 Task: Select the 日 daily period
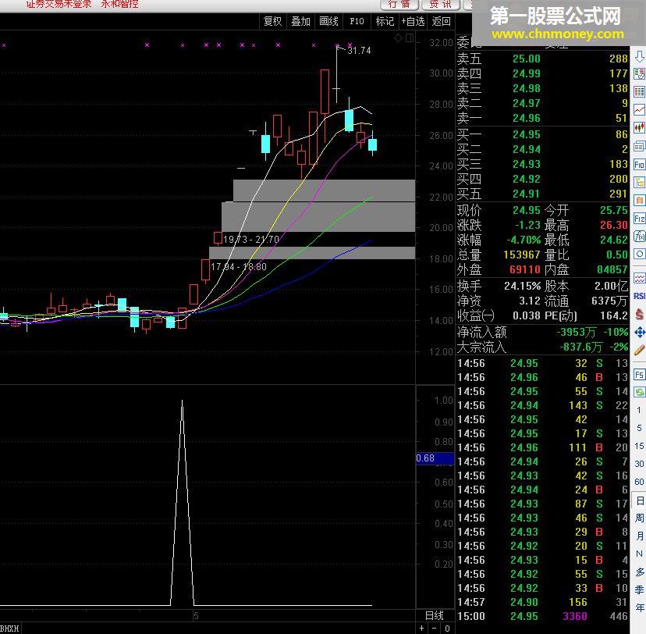(640, 500)
